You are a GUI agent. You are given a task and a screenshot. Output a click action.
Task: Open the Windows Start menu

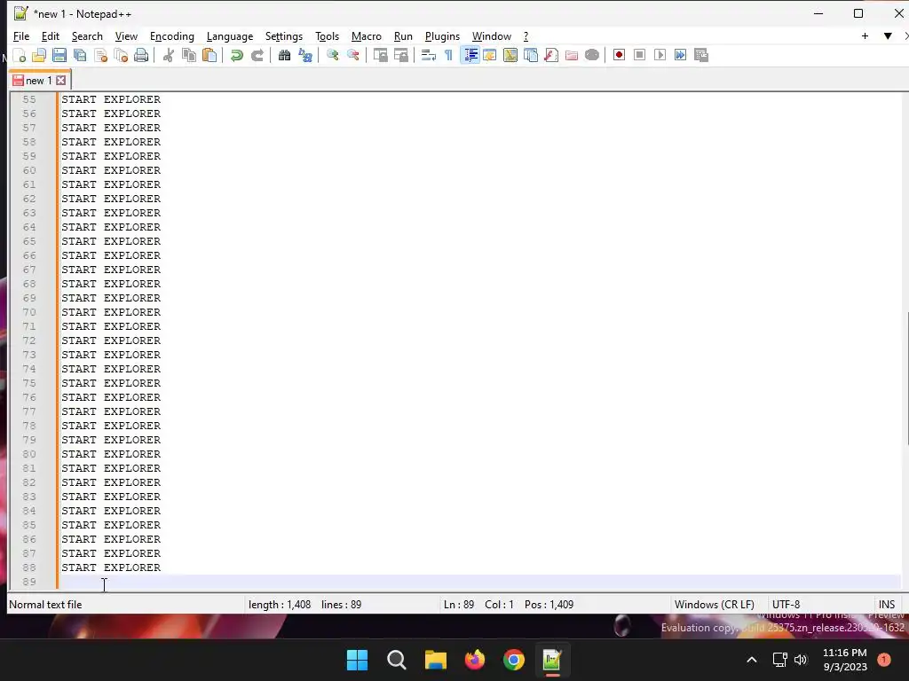(357, 660)
